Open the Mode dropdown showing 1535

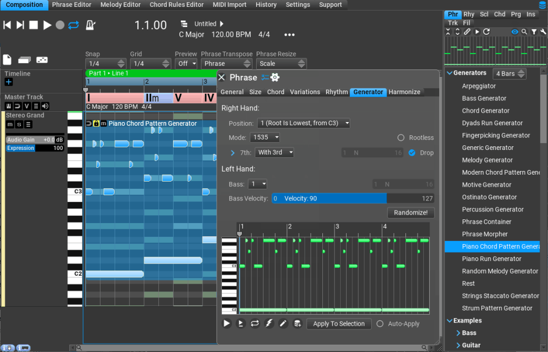pos(266,137)
